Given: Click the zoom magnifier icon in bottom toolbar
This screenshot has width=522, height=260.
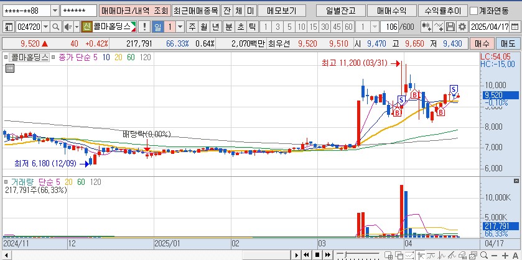Looking at the screenshot, I should click(483, 256).
